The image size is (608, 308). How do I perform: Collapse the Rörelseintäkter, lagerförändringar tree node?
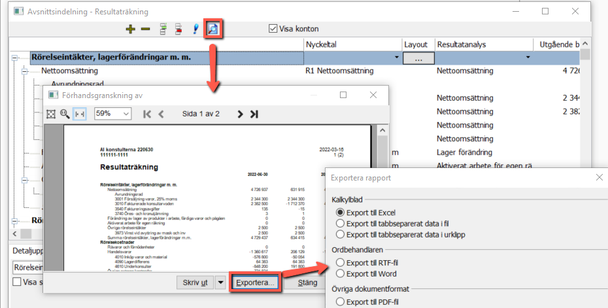pyautogui.click(x=15, y=58)
